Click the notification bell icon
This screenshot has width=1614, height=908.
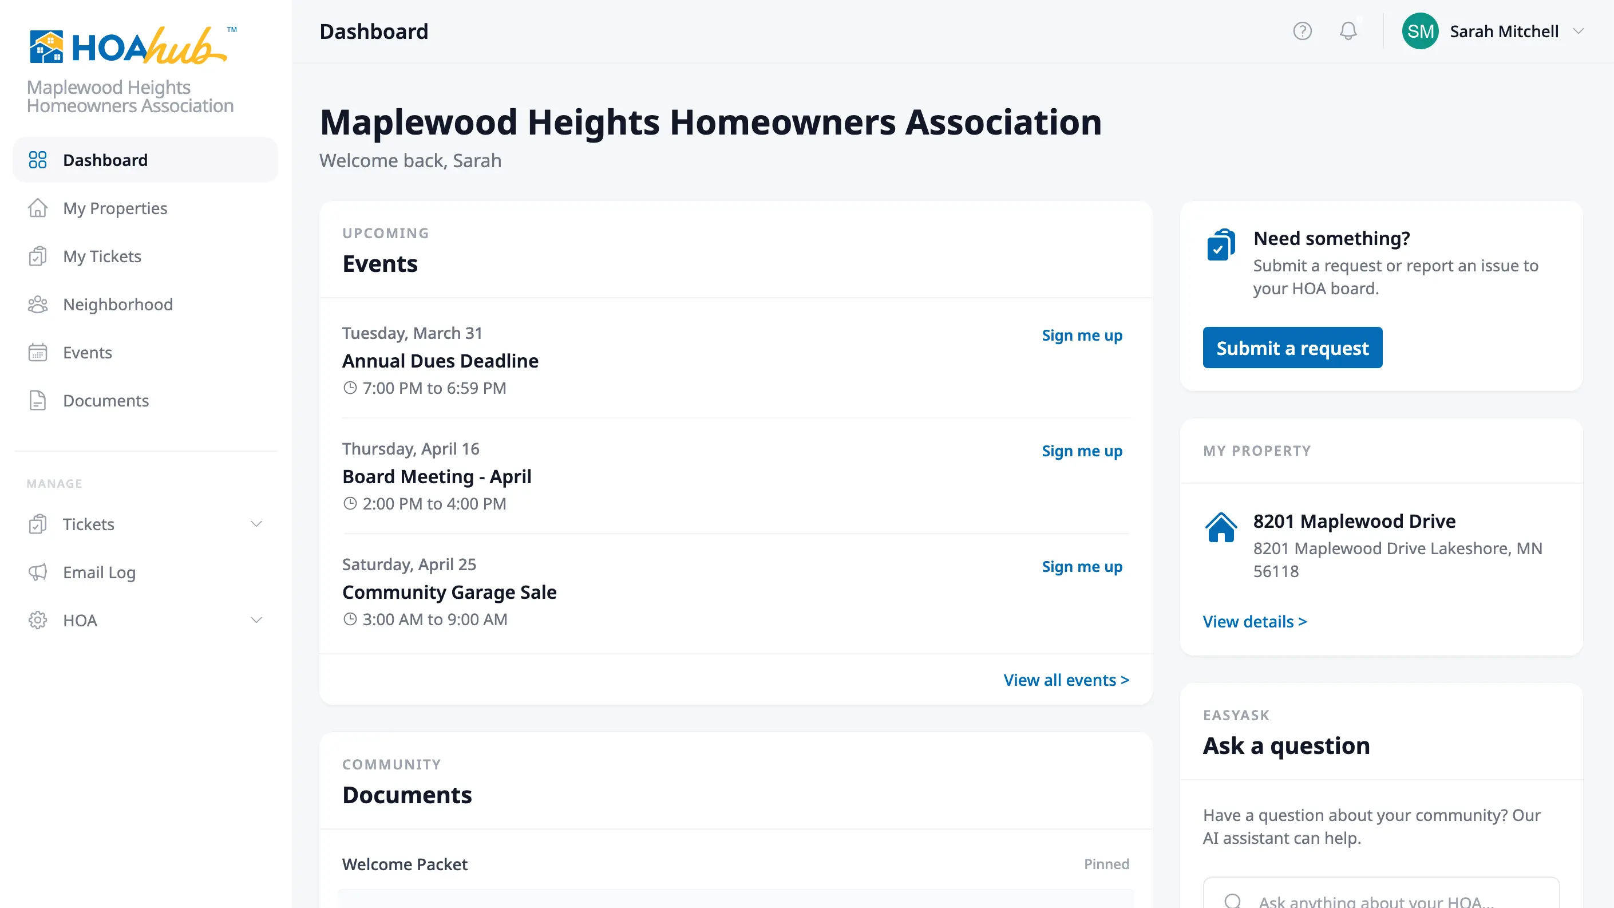[1348, 31]
